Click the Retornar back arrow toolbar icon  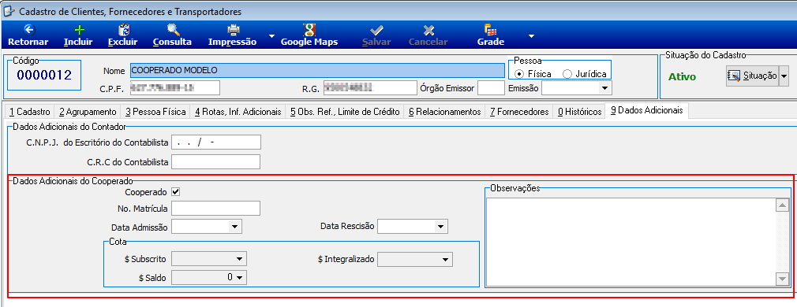[x=28, y=30]
